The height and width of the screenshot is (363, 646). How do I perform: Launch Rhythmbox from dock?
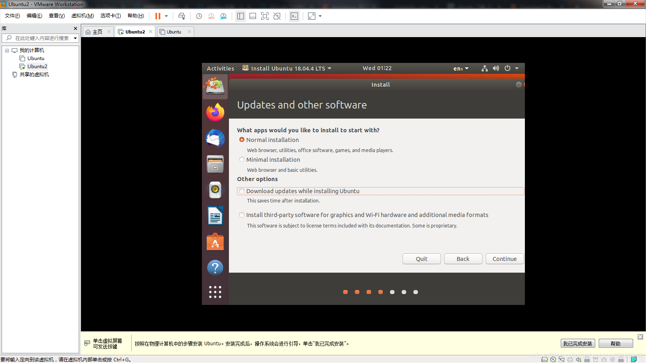point(215,190)
